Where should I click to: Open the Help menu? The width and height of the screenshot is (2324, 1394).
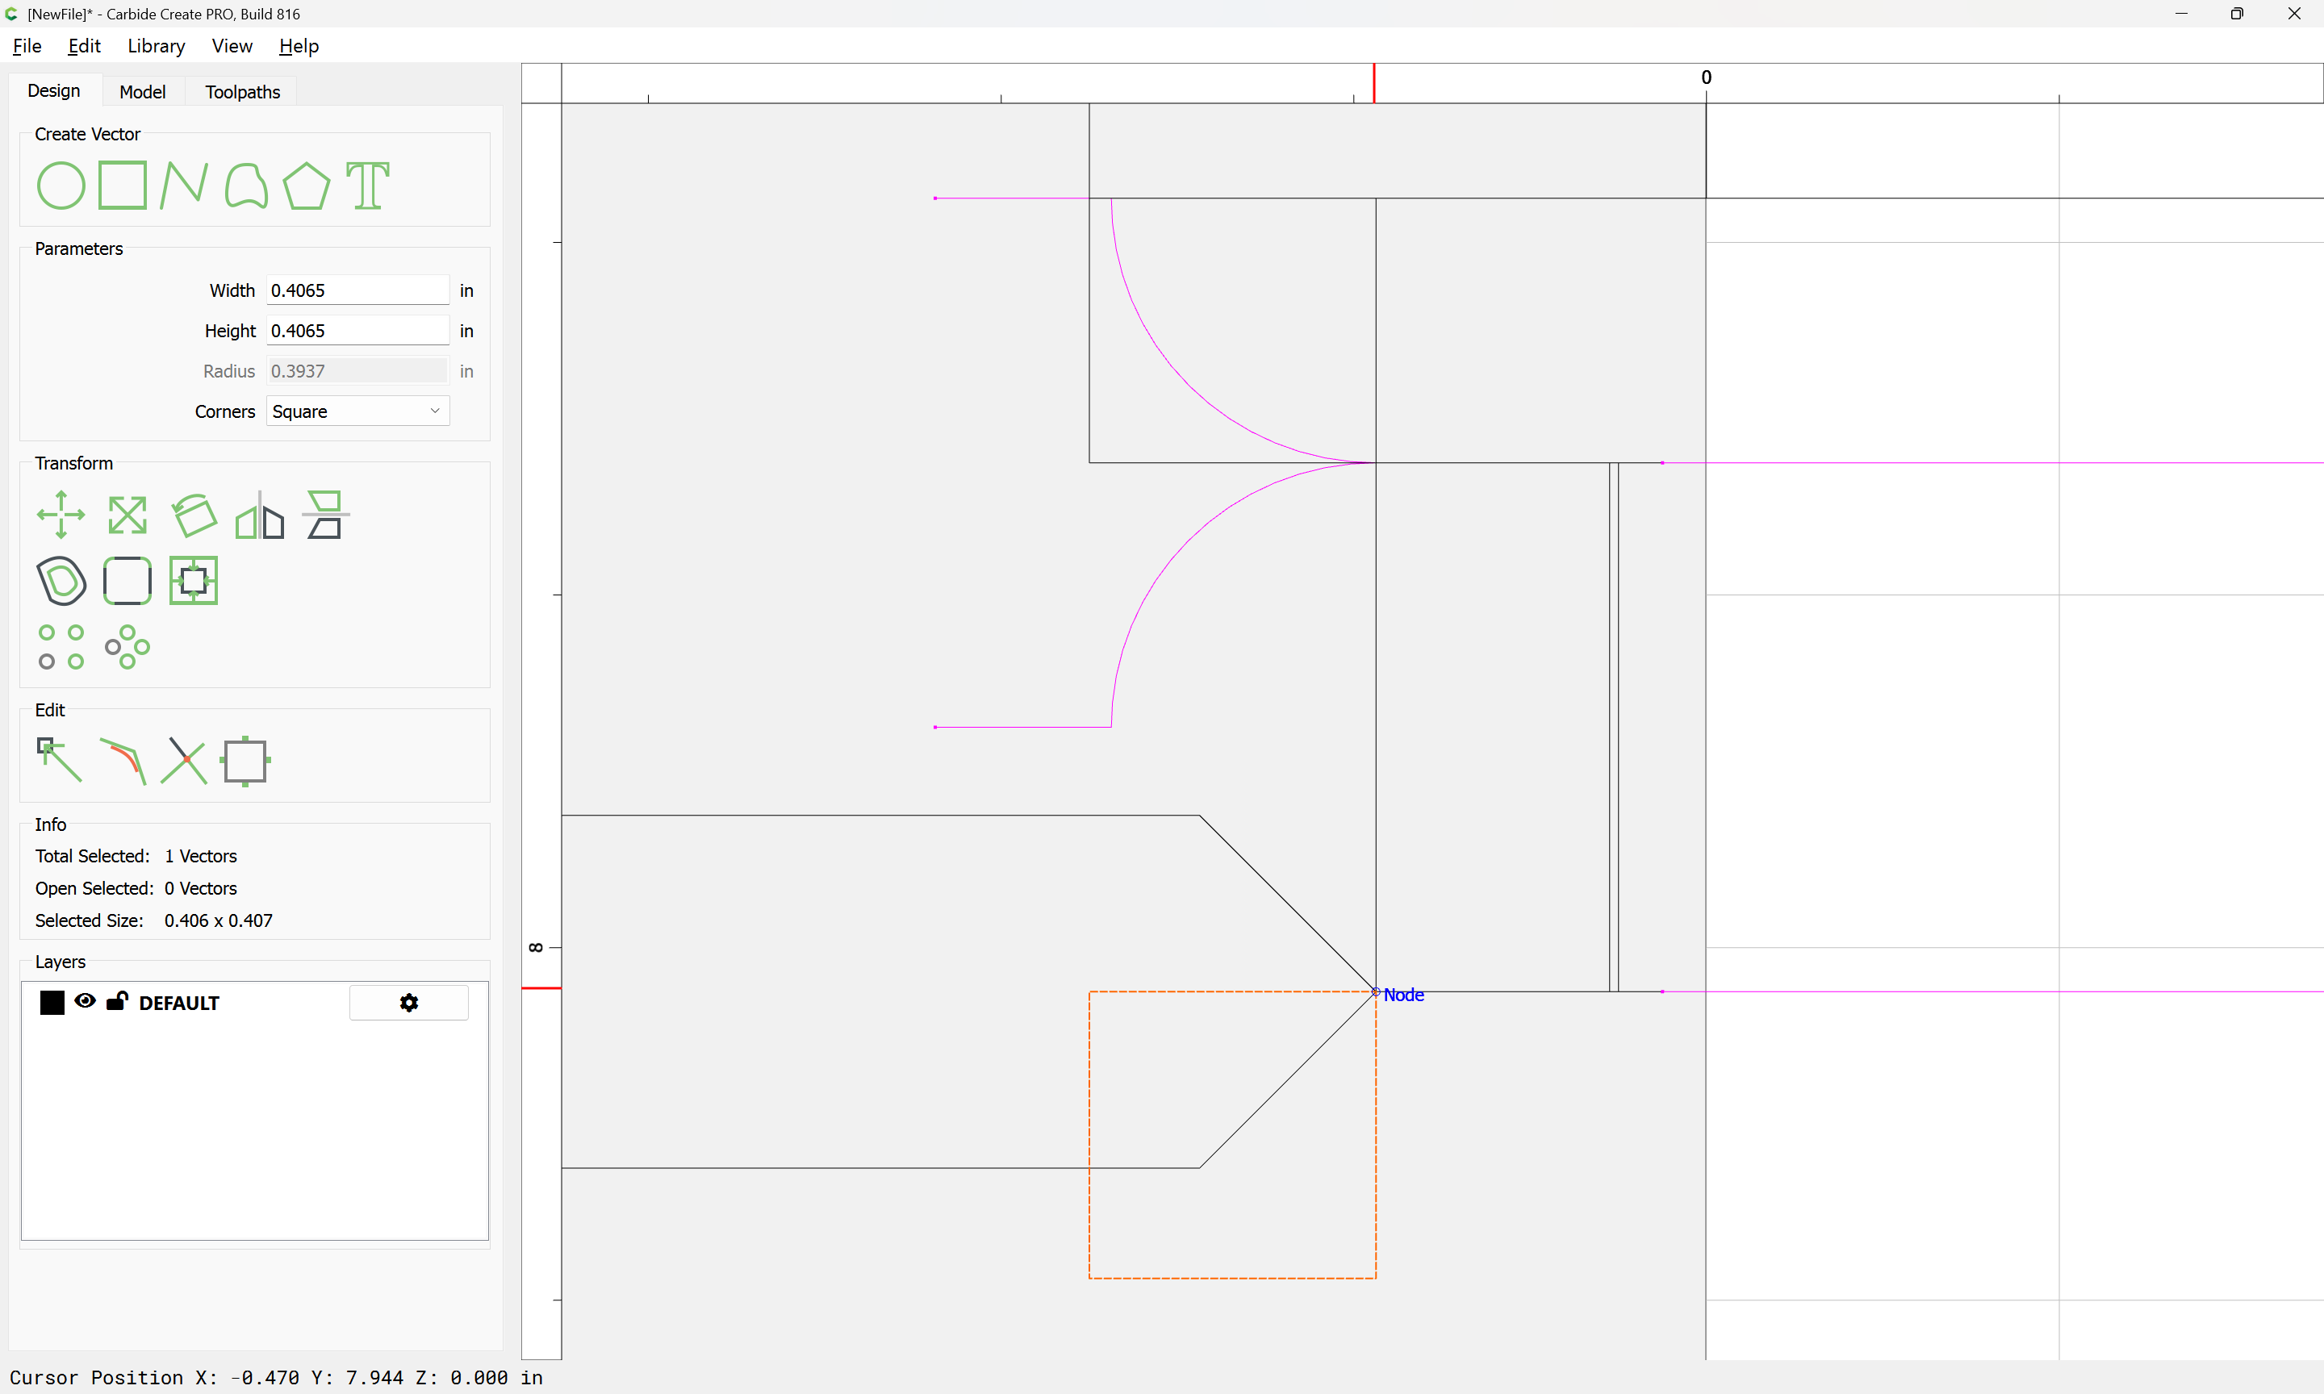click(x=299, y=45)
